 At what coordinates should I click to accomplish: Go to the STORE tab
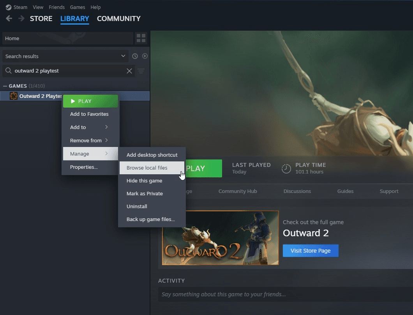[x=41, y=18]
